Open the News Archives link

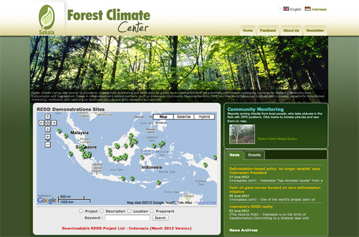(x=244, y=230)
